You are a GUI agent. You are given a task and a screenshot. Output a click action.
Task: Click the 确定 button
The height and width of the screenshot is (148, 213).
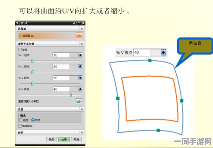(x=52, y=139)
